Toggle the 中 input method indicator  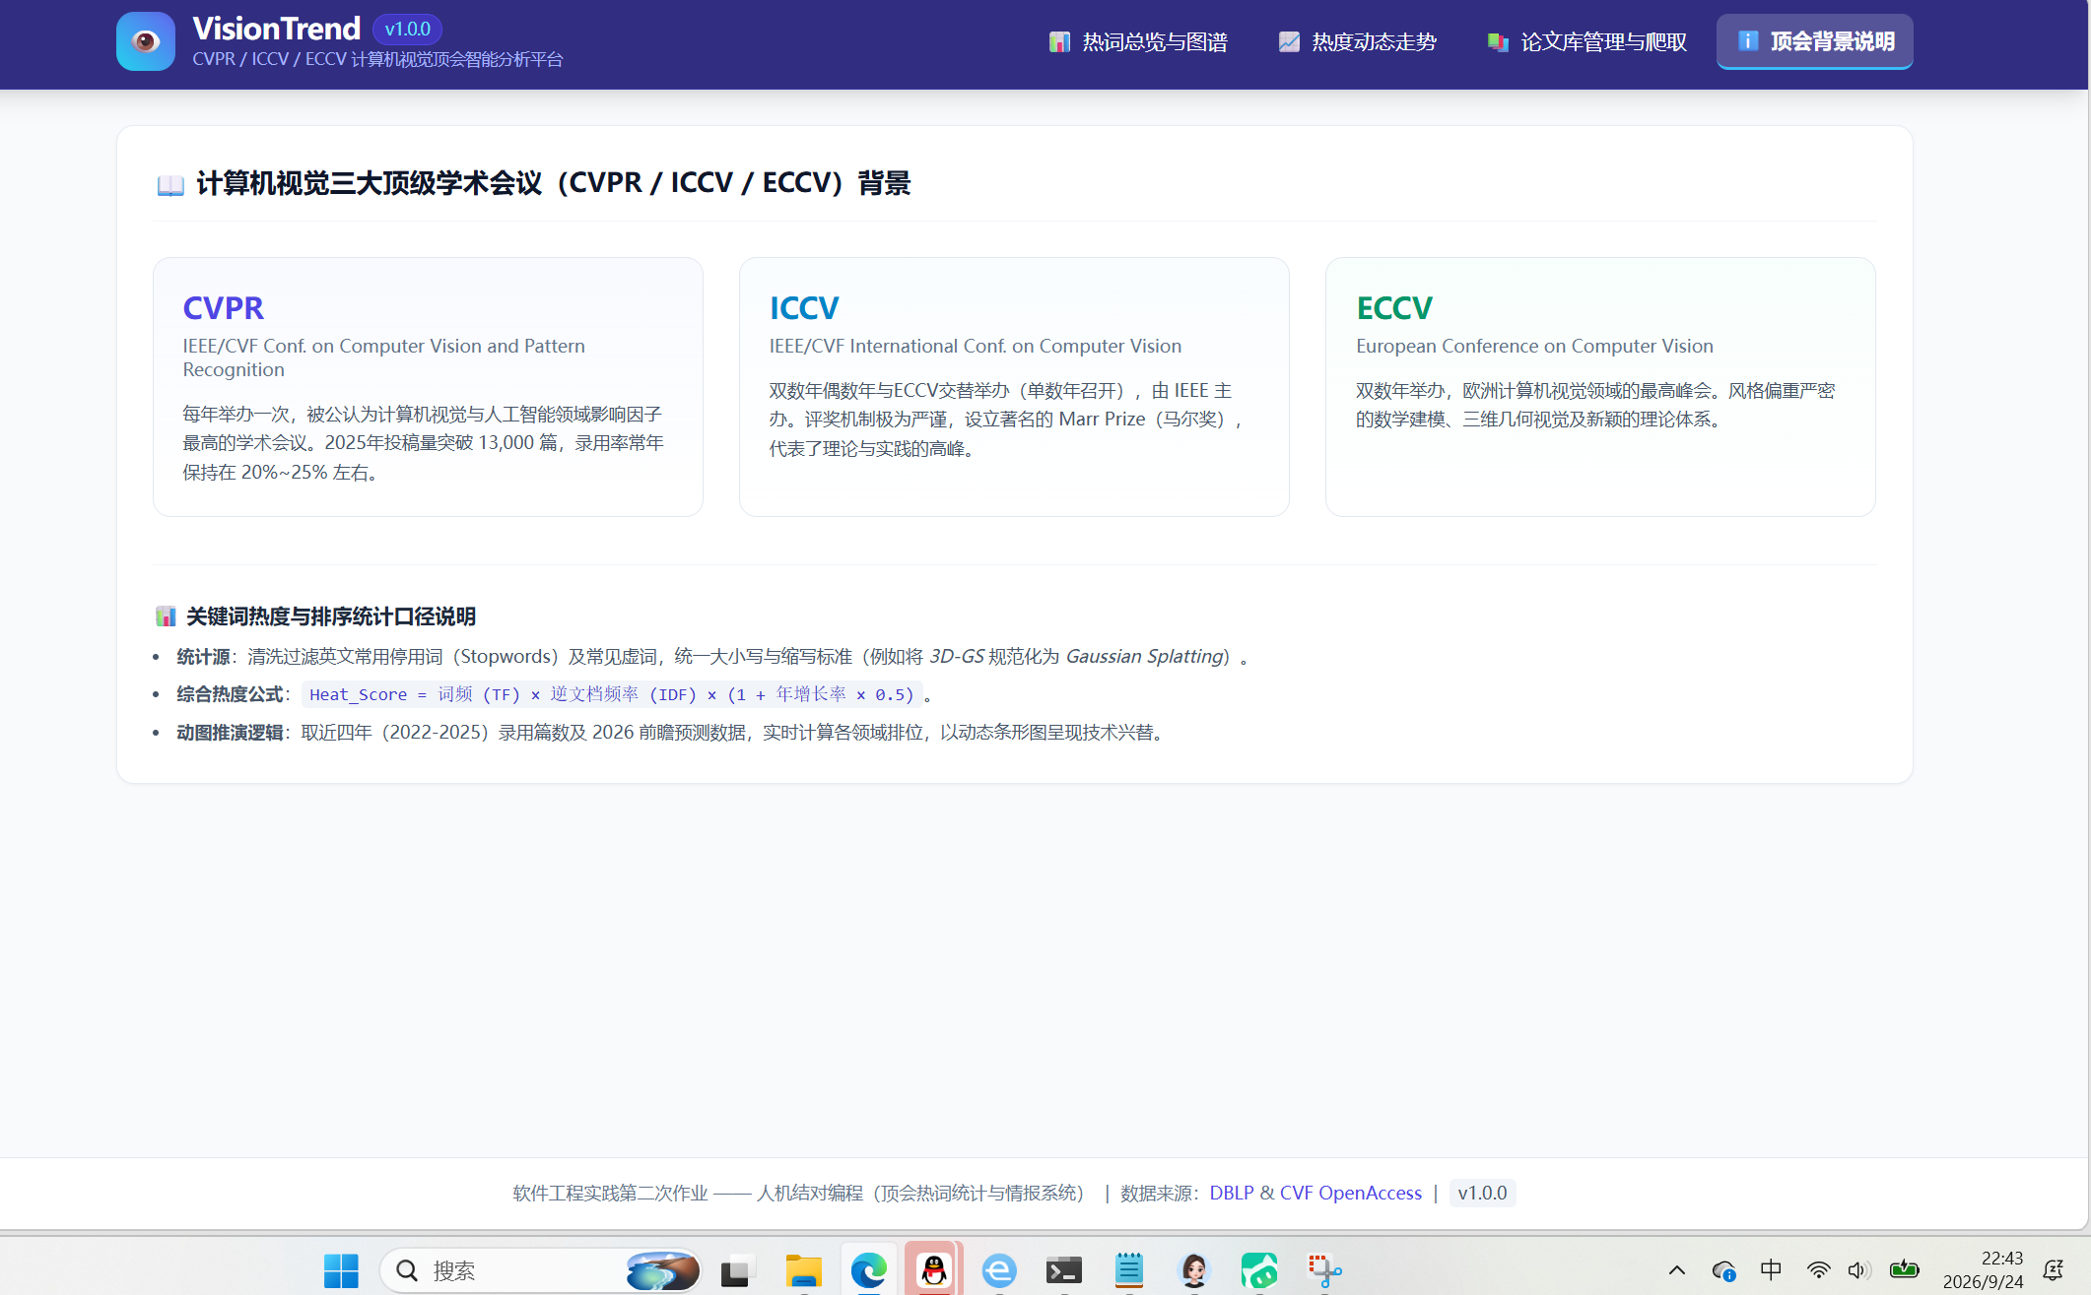click(1771, 1270)
